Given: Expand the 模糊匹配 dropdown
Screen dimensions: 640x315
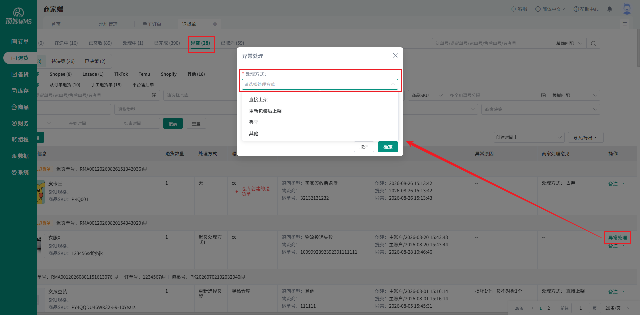Looking at the screenshot, I should pyautogui.click(x=575, y=95).
